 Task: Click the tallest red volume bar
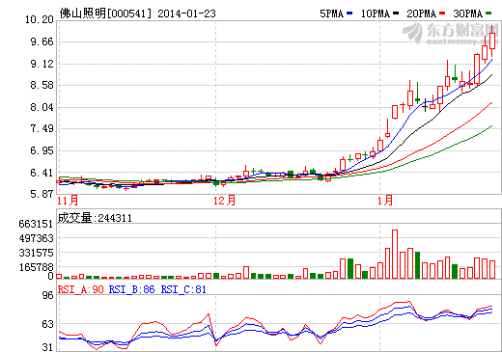point(395,254)
